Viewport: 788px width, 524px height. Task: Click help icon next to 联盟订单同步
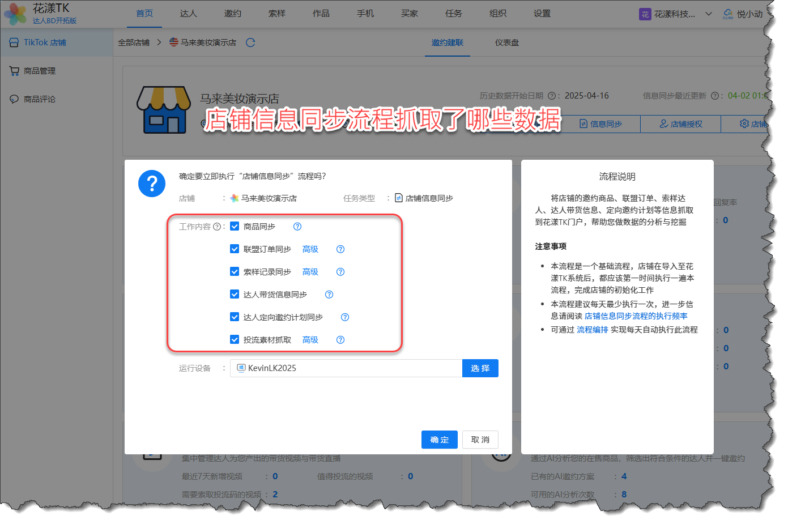coord(340,249)
